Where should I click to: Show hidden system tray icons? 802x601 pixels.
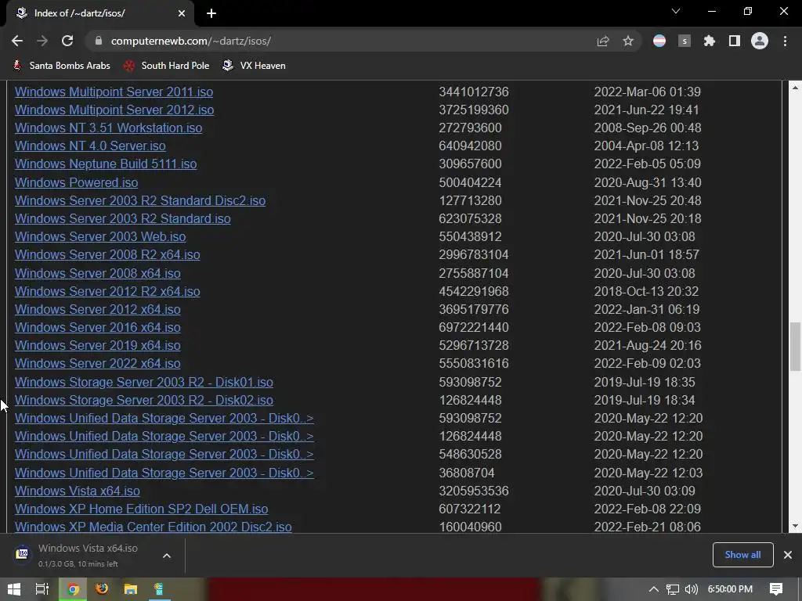(x=654, y=589)
